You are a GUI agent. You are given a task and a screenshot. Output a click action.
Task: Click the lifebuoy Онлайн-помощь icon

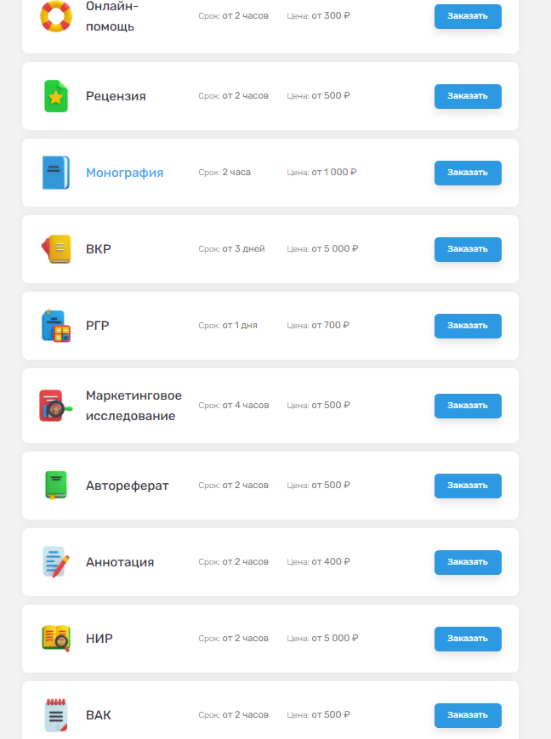[x=56, y=16]
